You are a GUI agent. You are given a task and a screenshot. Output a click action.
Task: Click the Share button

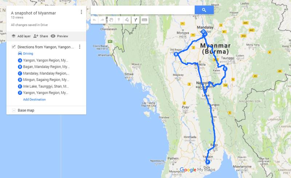point(41,36)
